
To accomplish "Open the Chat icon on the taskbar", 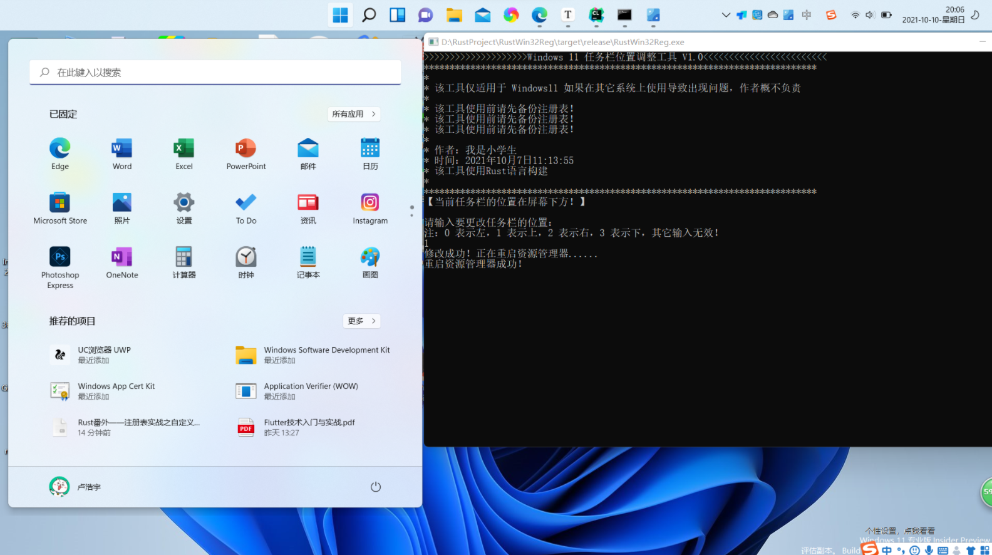I will pyautogui.click(x=426, y=15).
